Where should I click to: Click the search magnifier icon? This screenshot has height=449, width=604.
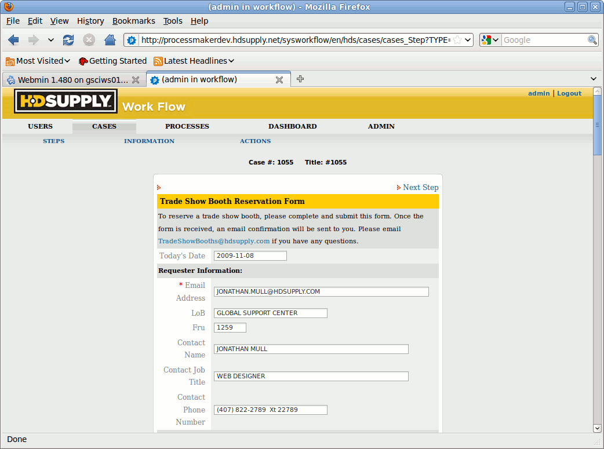point(592,40)
